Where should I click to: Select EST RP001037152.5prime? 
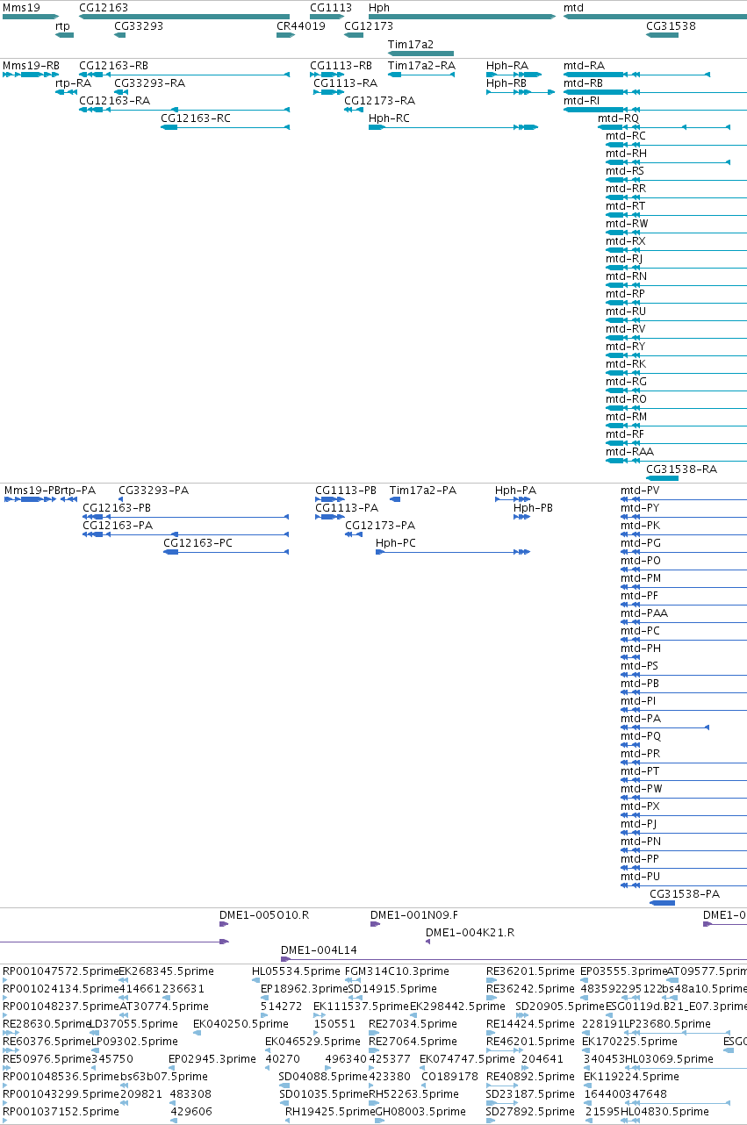coord(5,1121)
